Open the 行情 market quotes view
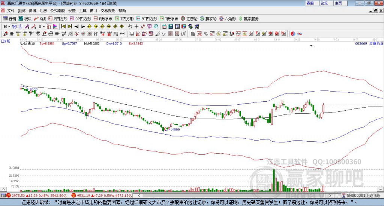This screenshot has height=206, width=384. 9,19
